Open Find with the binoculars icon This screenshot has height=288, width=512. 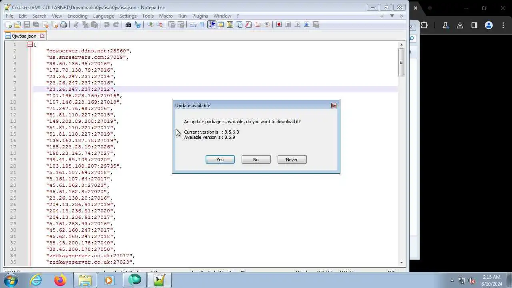pos(128,24)
